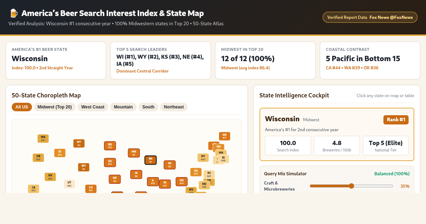Image resolution: width=426 pixels, height=224 pixels.
Task: Select the MT #3 state tile
Action: [x=79, y=143]
